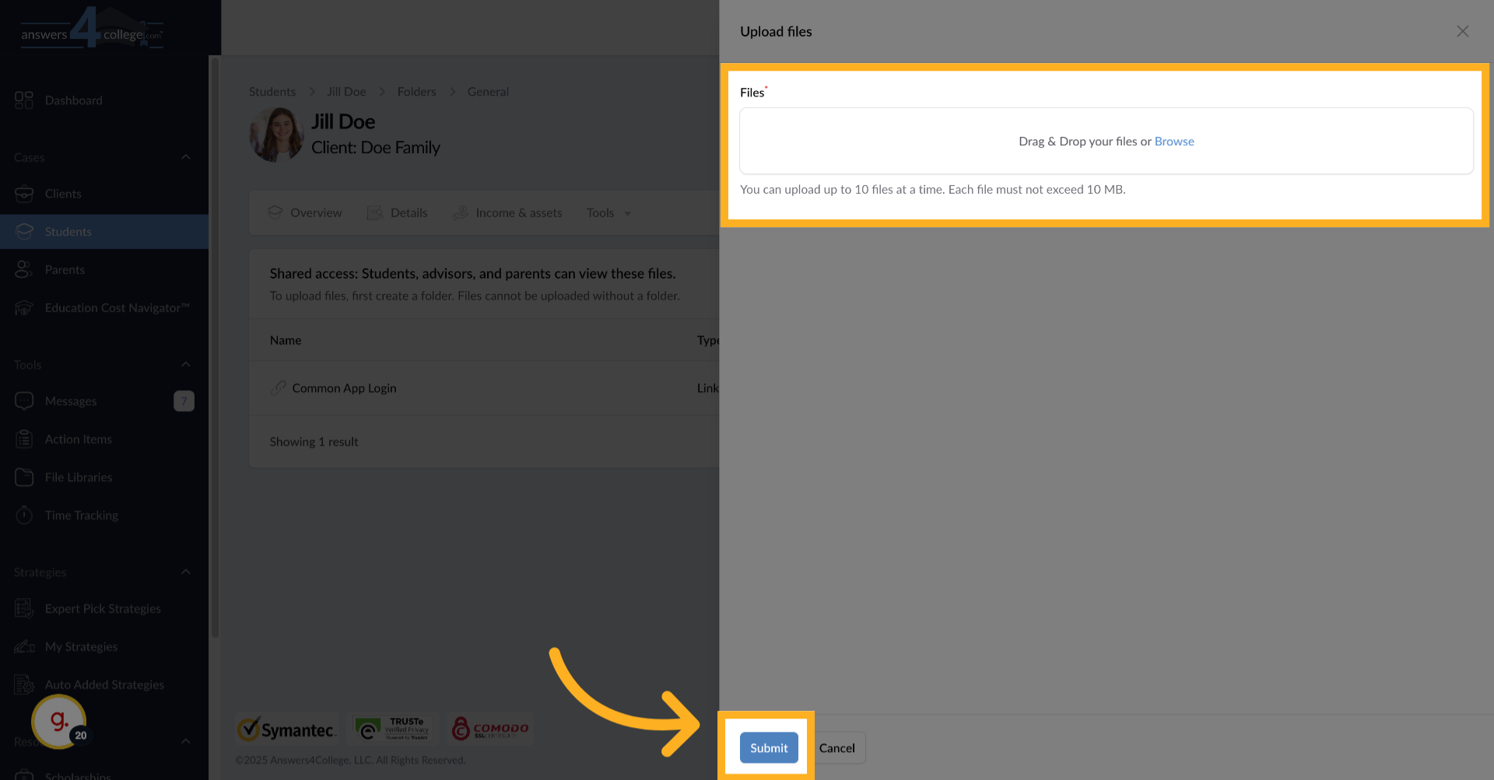The height and width of the screenshot is (780, 1494).
Task: Click Jill Doe's profile photo
Action: tap(275, 134)
